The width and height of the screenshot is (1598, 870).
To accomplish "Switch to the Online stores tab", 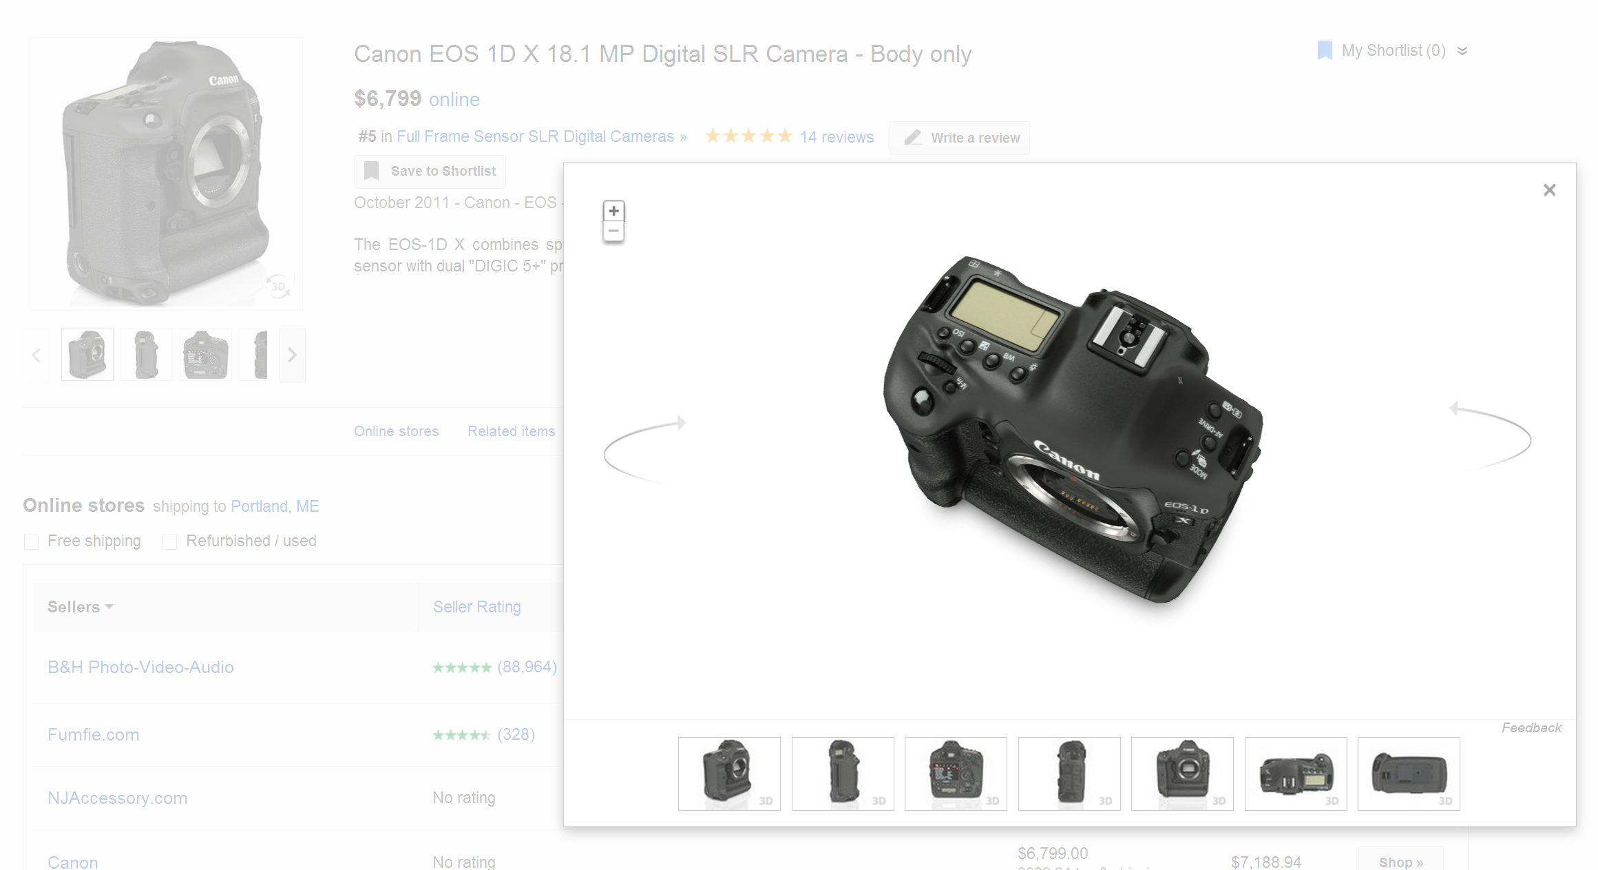I will 396,430.
